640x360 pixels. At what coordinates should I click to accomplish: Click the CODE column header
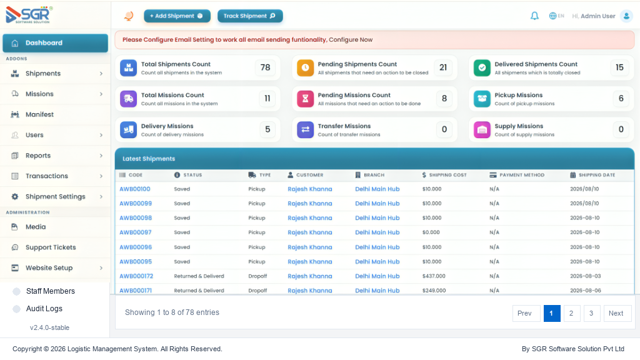point(131,175)
